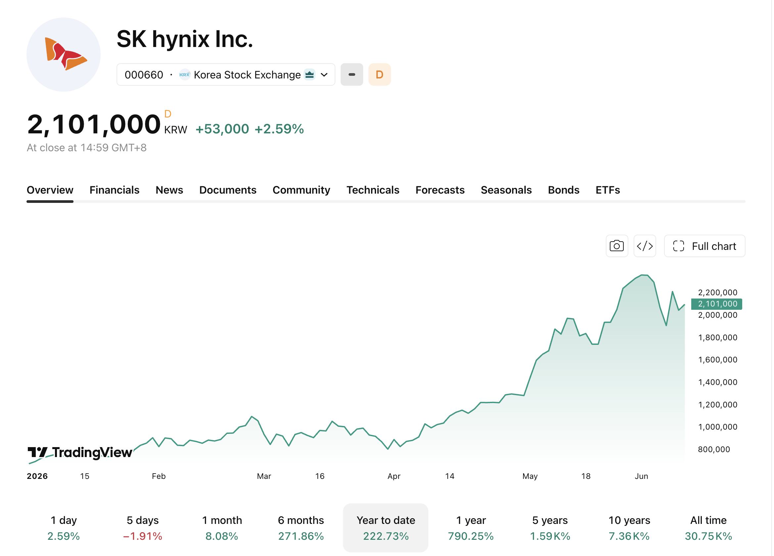Viewport: 774px width, 556px height.
Task: Click the Feb label on time axis
Action: point(159,476)
